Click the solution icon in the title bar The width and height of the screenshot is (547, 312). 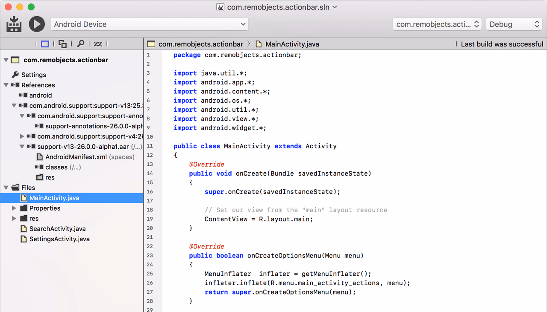point(221,7)
